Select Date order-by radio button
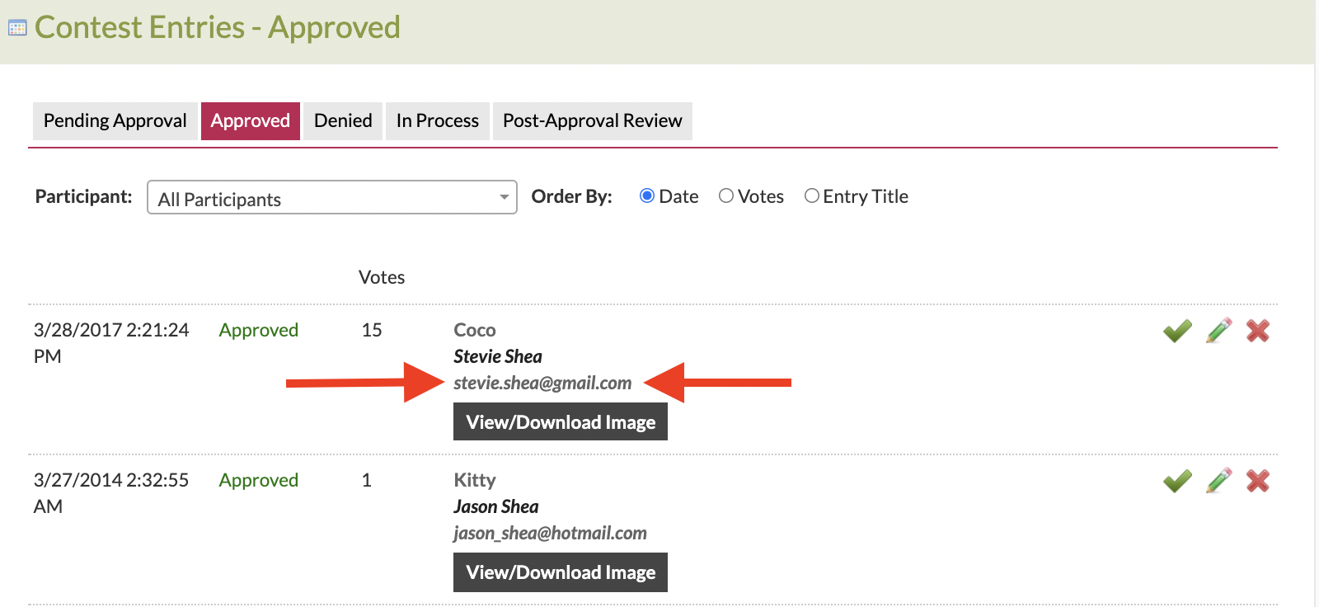1319x607 pixels. click(x=647, y=196)
